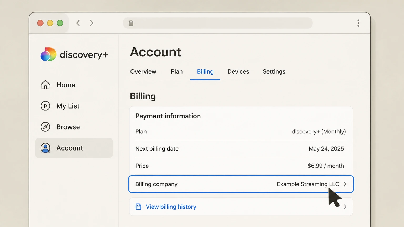Click the padlock icon in address bar

click(131, 23)
